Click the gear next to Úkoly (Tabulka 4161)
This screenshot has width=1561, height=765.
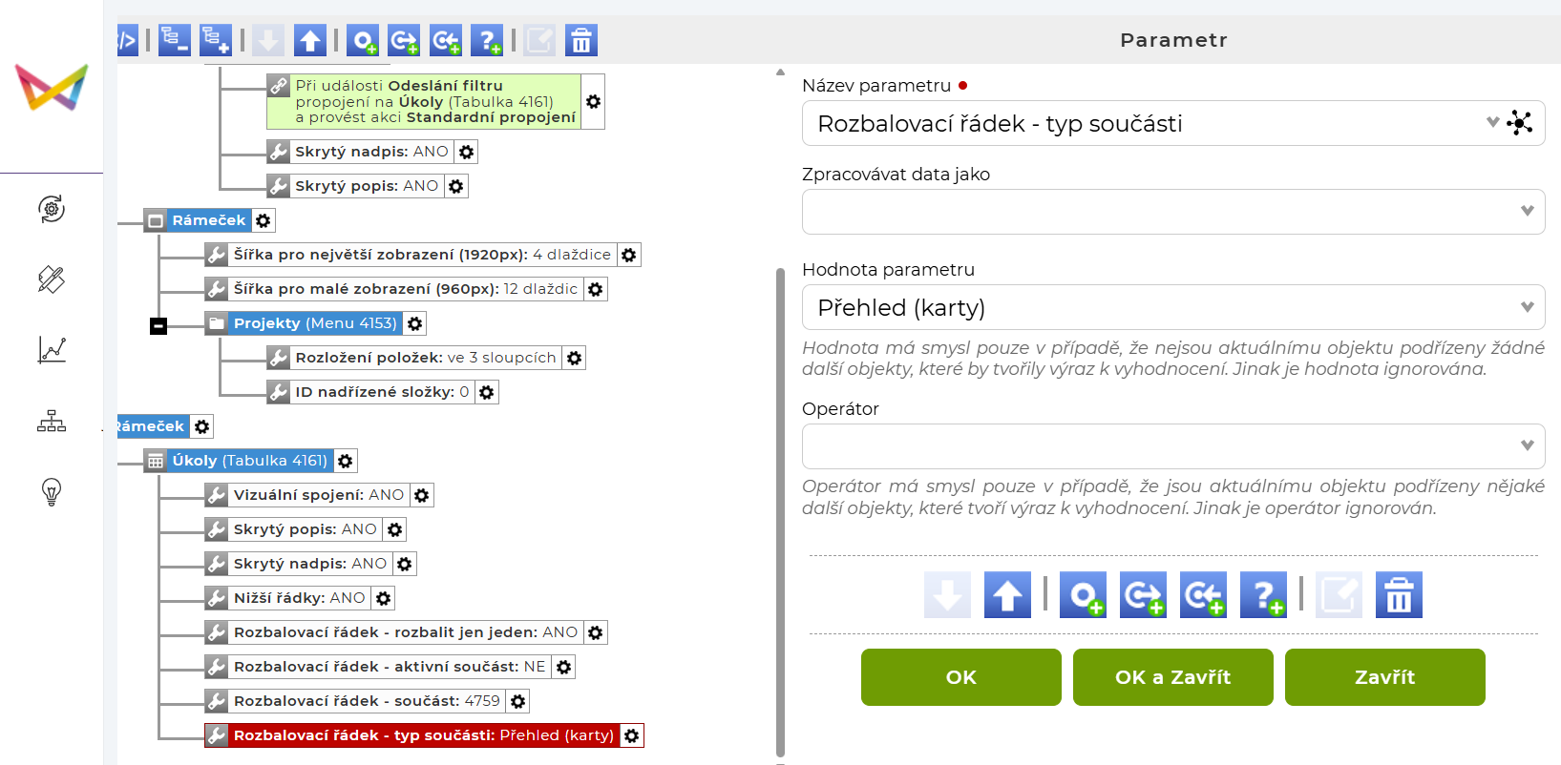pos(346,461)
